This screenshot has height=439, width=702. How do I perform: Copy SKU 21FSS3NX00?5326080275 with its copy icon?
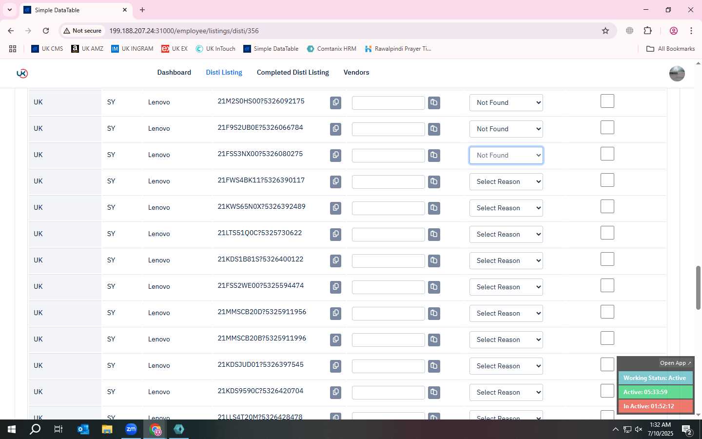pyautogui.click(x=335, y=155)
